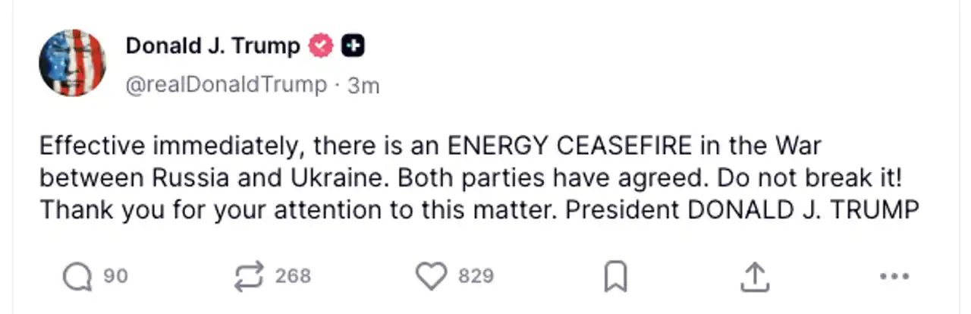Click the 90 replies count
The height and width of the screenshot is (314, 971).
click(115, 276)
